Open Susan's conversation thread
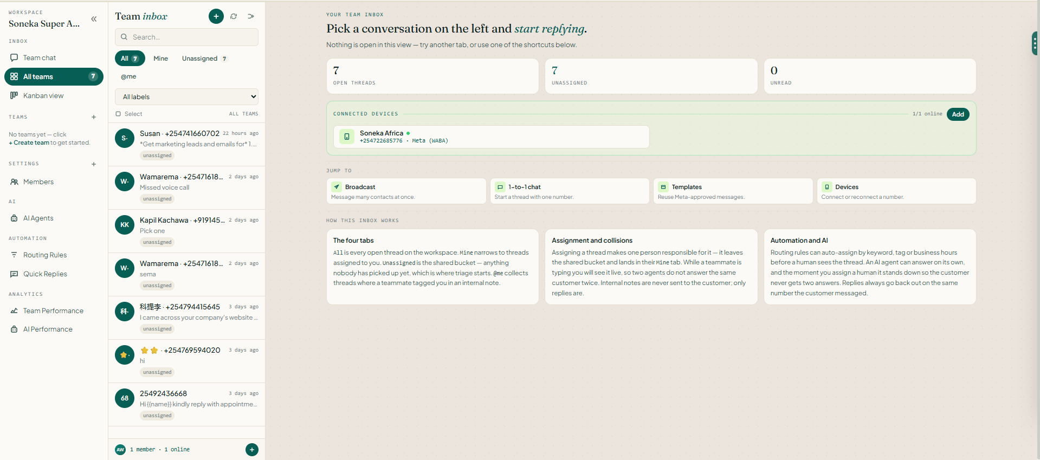Image resolution: width=1040 pixels, height=460 pixels. [x=186, y=144]
